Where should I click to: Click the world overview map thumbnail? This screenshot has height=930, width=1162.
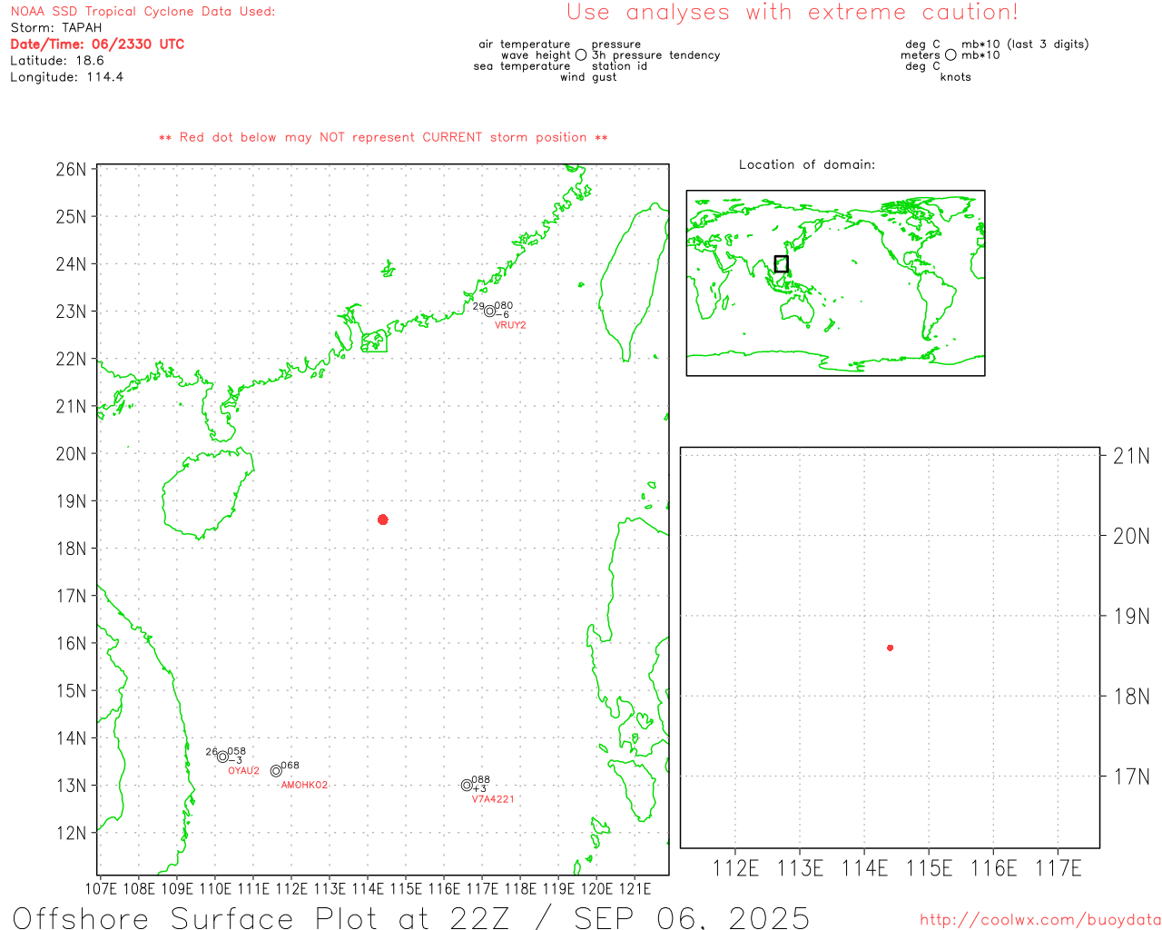coord(835,283)
